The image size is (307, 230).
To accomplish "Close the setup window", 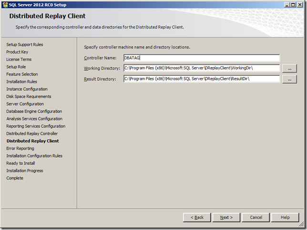I will pyautogui.click(x=300, y=5).
